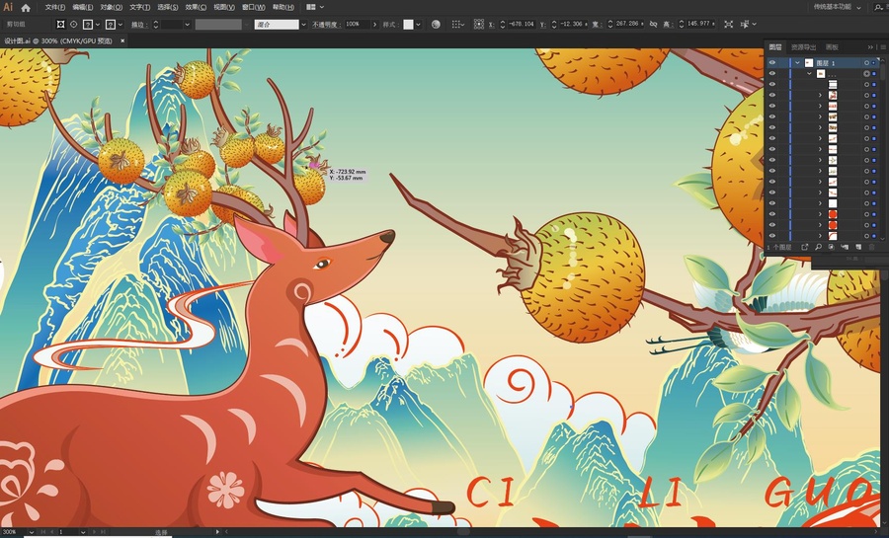Click the Transform panel icon beside height field
Image resolution: width=889 pixels, height=538 pixels.
tap(729, 25)
